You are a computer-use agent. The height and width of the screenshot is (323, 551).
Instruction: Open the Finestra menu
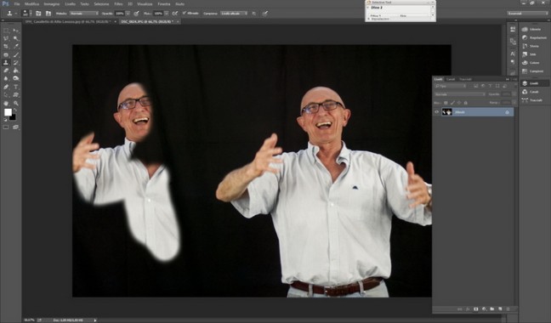click(164, 4)
